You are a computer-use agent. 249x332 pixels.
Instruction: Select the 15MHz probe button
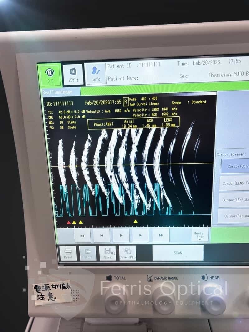[x=73, y=75]
